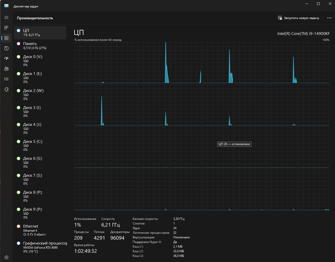Image resolution: width=335 pixels, height=262 pixels.
Task: Select Диск 9 (P:) entry
Action: 40,213
